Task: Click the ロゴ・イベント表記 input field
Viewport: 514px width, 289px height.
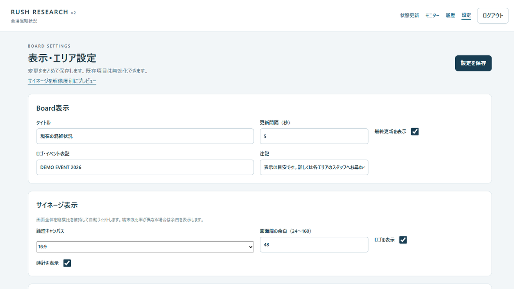Action: coord(145,167)
